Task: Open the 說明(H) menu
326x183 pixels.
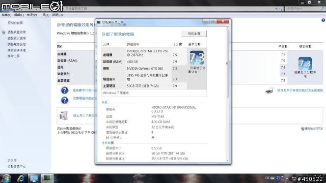Action: 58,15
